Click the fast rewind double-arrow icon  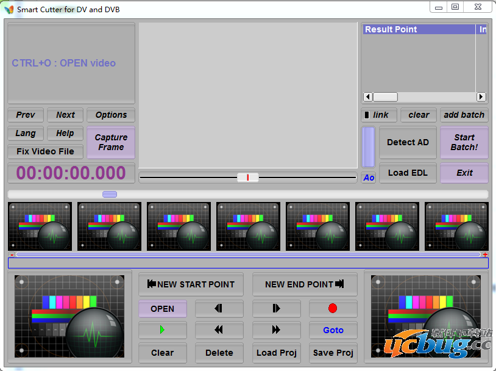[219, 330]
